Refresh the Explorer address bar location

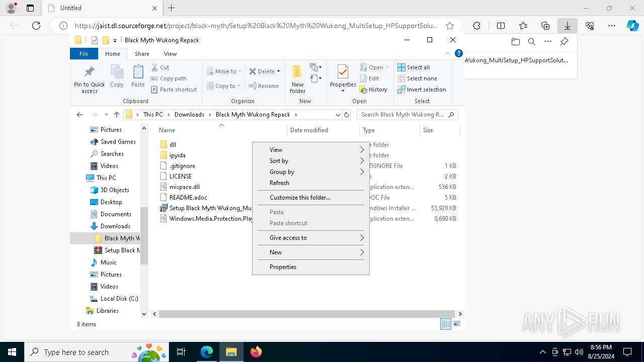[346, 115]
